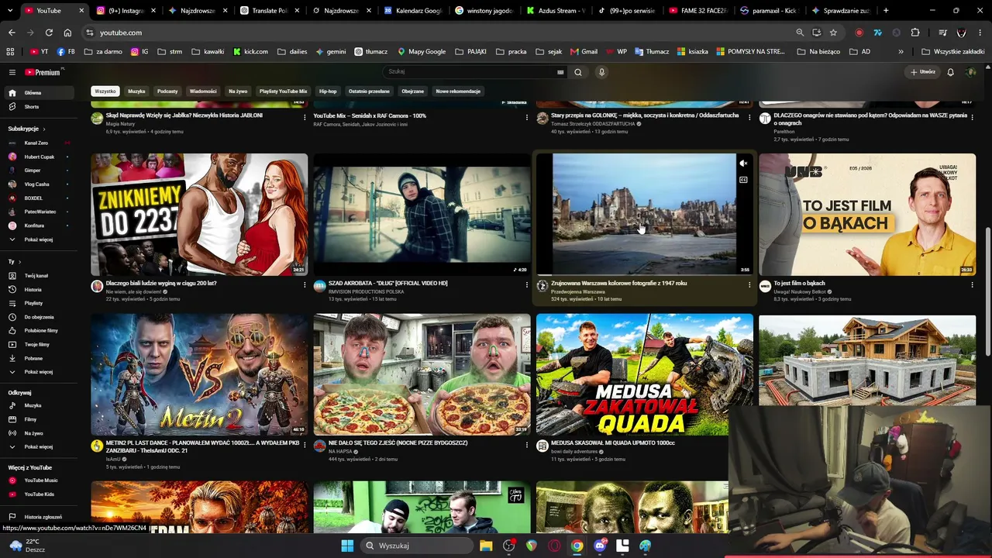Viewport: 992px width, 558px height.
Task: Start voice search with the microphone icon
Action: (x=601, y=72)
